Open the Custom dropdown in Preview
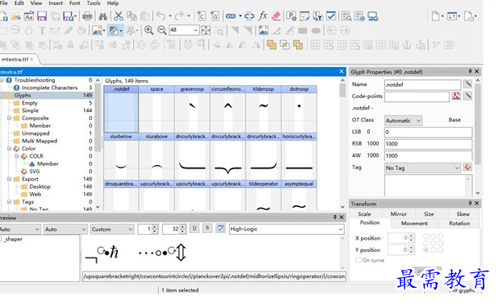 point(112,229)
